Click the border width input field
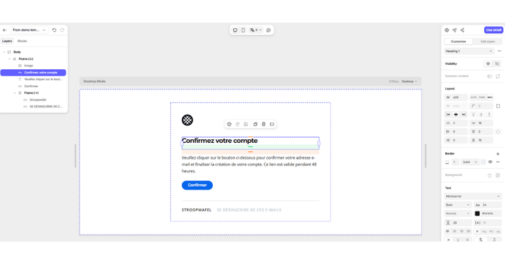This screenshot has height=264, width=505. pyautogui.click(x=455, y=162)
